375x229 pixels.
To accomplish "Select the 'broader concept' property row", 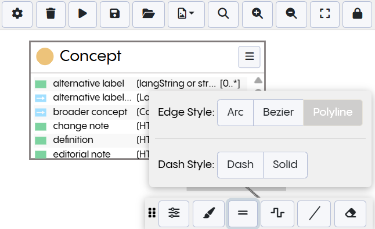I will click(x=92, y=112).
